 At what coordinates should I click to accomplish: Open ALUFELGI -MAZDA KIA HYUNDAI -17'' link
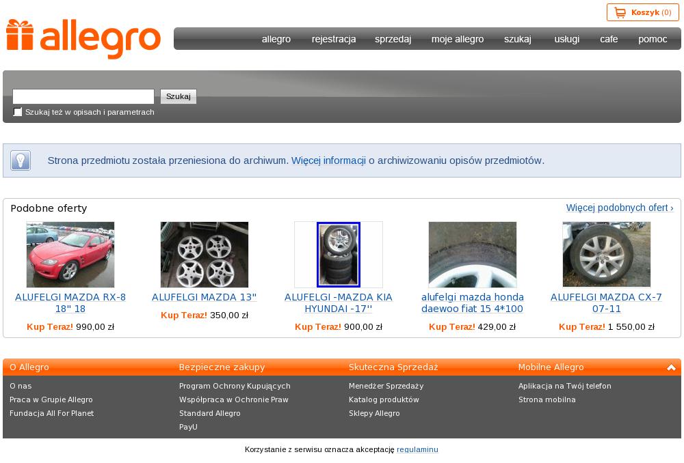[x=339, y=303]
